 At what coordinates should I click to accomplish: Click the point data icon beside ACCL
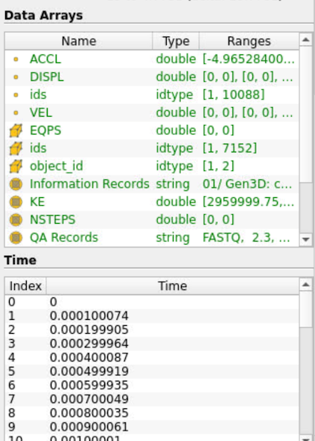coord(16,59)
